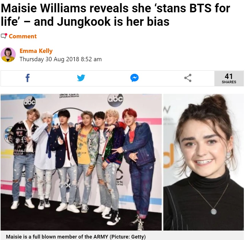Open Emma Kelly's author avatar
This screenshot has width=245, height=240.
point(8,55)
